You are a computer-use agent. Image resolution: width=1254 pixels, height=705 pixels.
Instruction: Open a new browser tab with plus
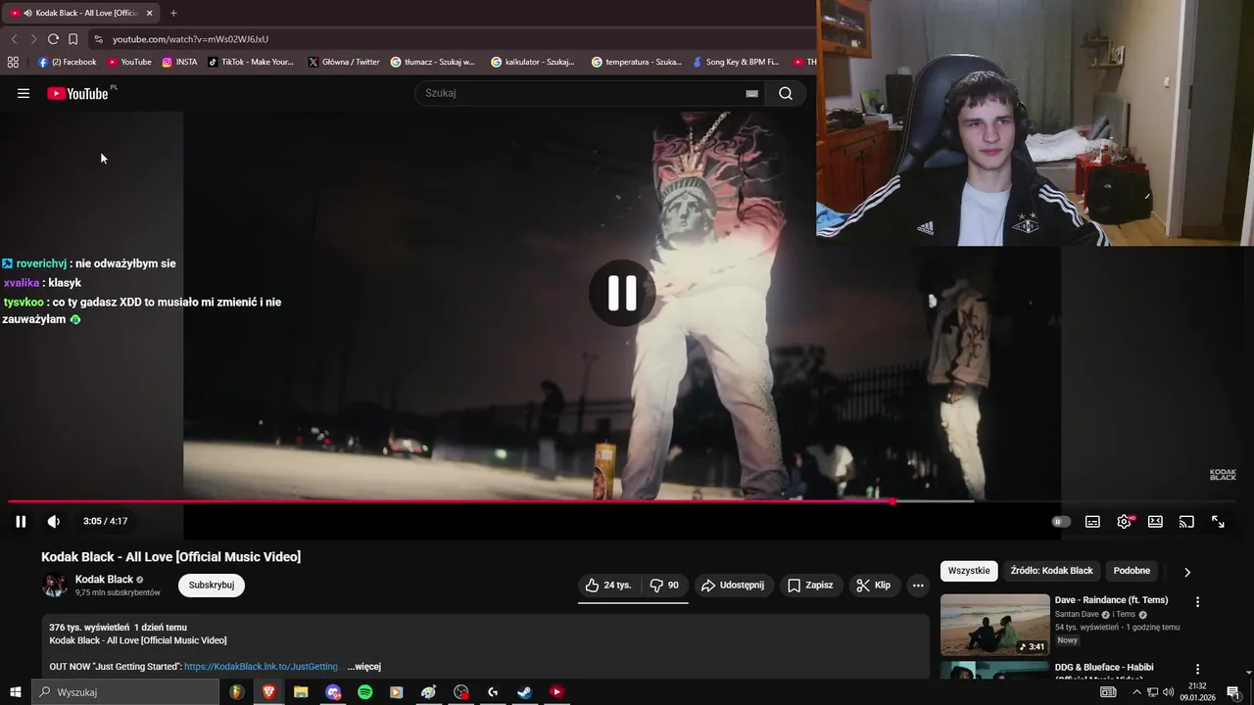pyautogui.click(x=173, y=13)
